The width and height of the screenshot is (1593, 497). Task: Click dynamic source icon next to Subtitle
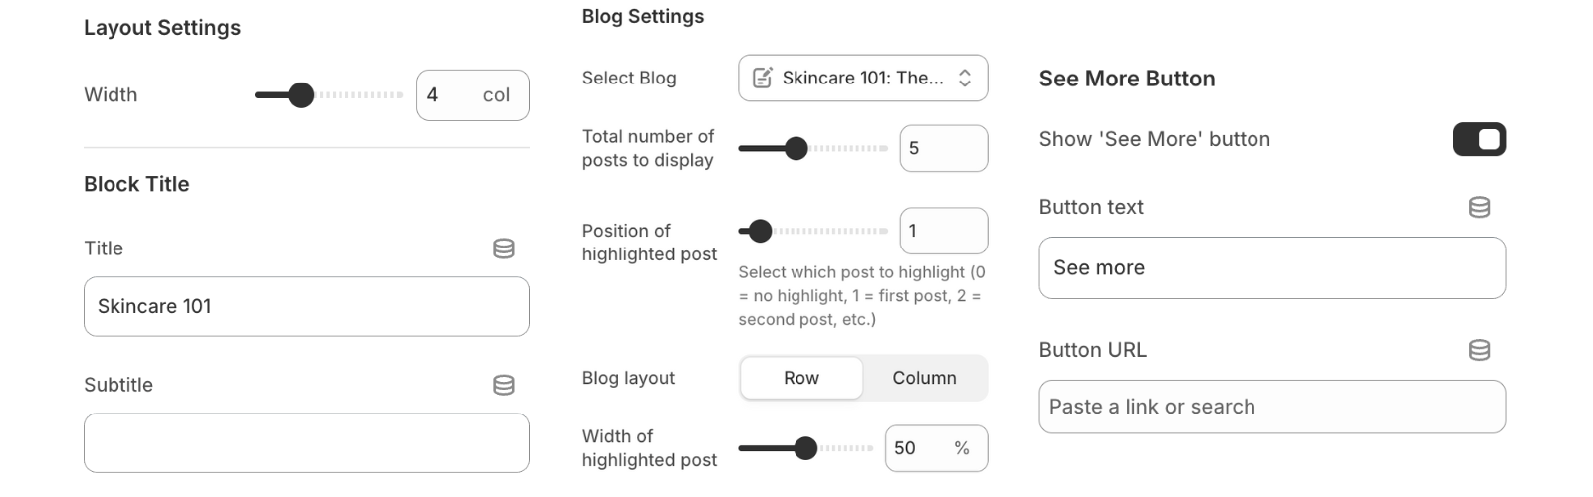(x=504, y=385)
